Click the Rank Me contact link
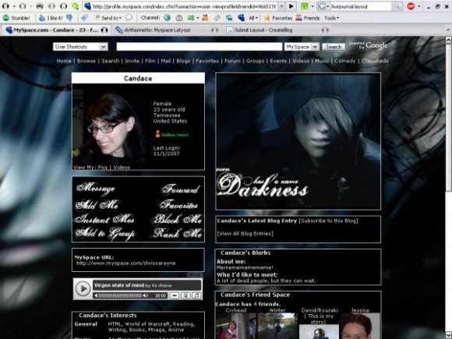Image resolution: width=452 pixels, height=339 pixels. 177,234
